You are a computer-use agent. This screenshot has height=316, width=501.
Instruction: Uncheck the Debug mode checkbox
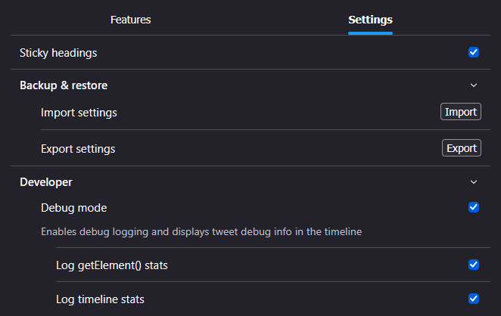point(474,207)
